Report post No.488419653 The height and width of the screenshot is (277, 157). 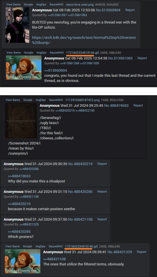coord(138,105)
